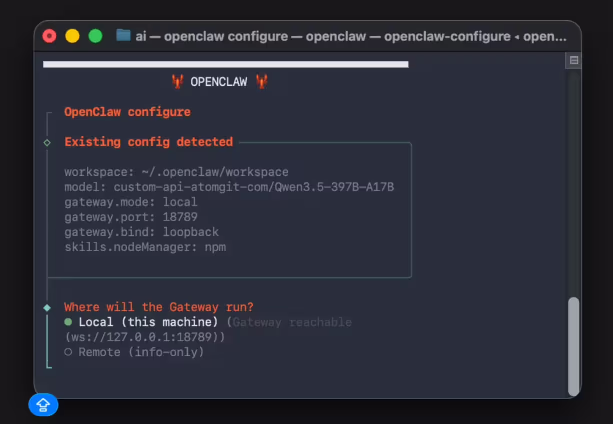Click the white progress bar at the top
This screenshot has height=424, width=613.
226,64
